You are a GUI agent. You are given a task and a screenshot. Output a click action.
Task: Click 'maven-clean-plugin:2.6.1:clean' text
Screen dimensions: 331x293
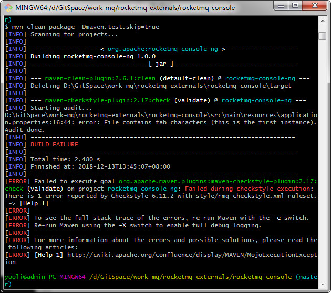(x=100, y=78)
